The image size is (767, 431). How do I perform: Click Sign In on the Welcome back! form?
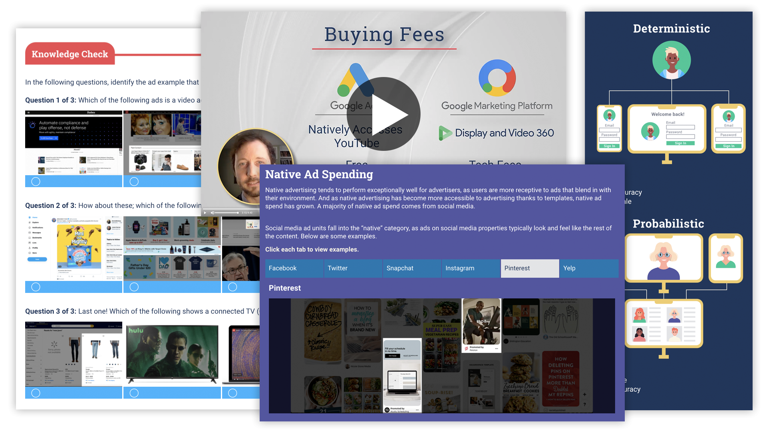point(680,143)
